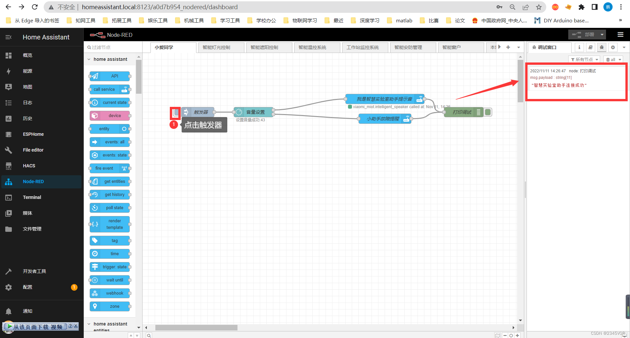Open 通知 notifications panel
The height and width of the screenshot is (338, 630).
click(x=41, y=311)
